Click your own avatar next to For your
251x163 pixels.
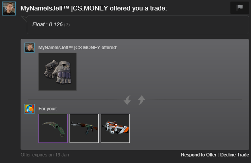click(x=30, y=109)
